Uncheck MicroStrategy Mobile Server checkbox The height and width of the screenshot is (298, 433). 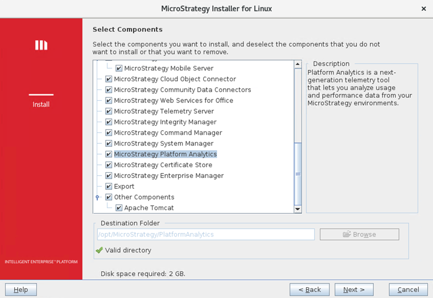[119, 68]
